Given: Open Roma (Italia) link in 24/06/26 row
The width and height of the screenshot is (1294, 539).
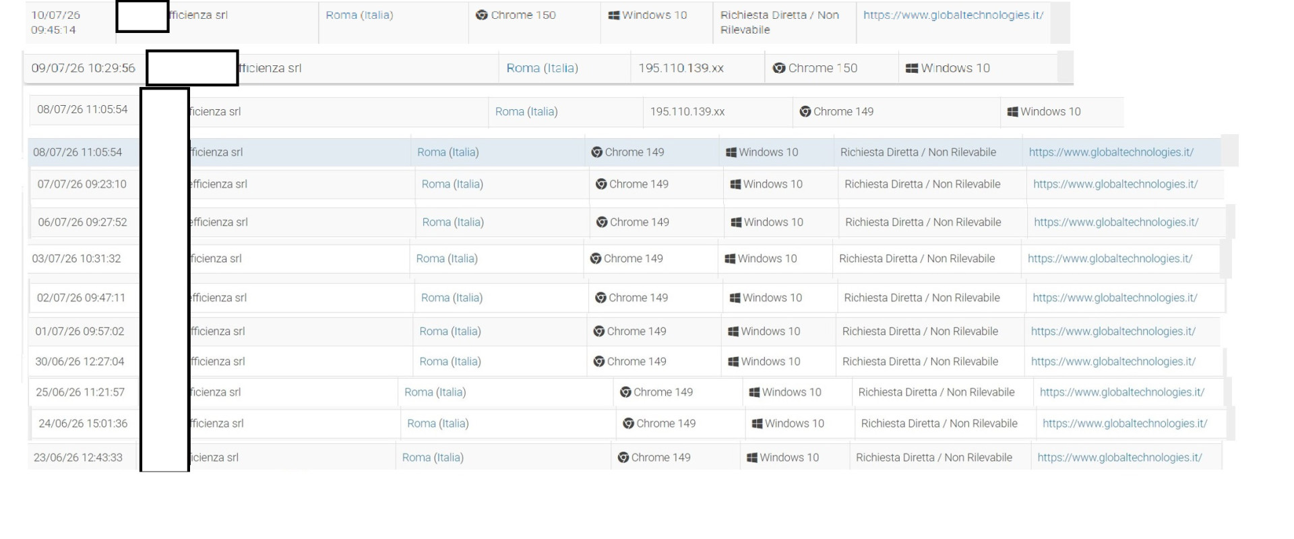Looking at the screenshot, I should click(438, 424).
